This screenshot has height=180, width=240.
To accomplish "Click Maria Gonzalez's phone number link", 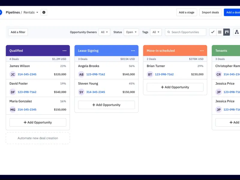I will 27,109.
